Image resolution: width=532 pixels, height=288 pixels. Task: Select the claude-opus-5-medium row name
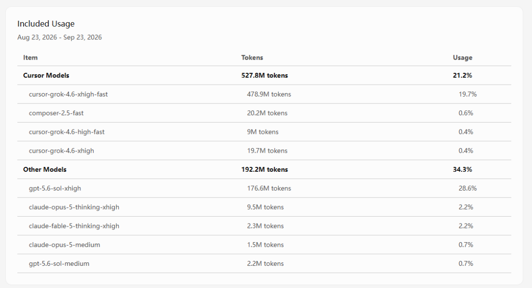(65, 245)
